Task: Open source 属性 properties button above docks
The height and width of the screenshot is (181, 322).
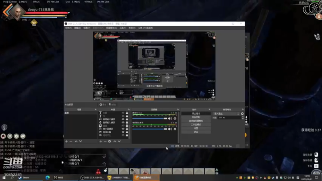Action: click(103, 105)
